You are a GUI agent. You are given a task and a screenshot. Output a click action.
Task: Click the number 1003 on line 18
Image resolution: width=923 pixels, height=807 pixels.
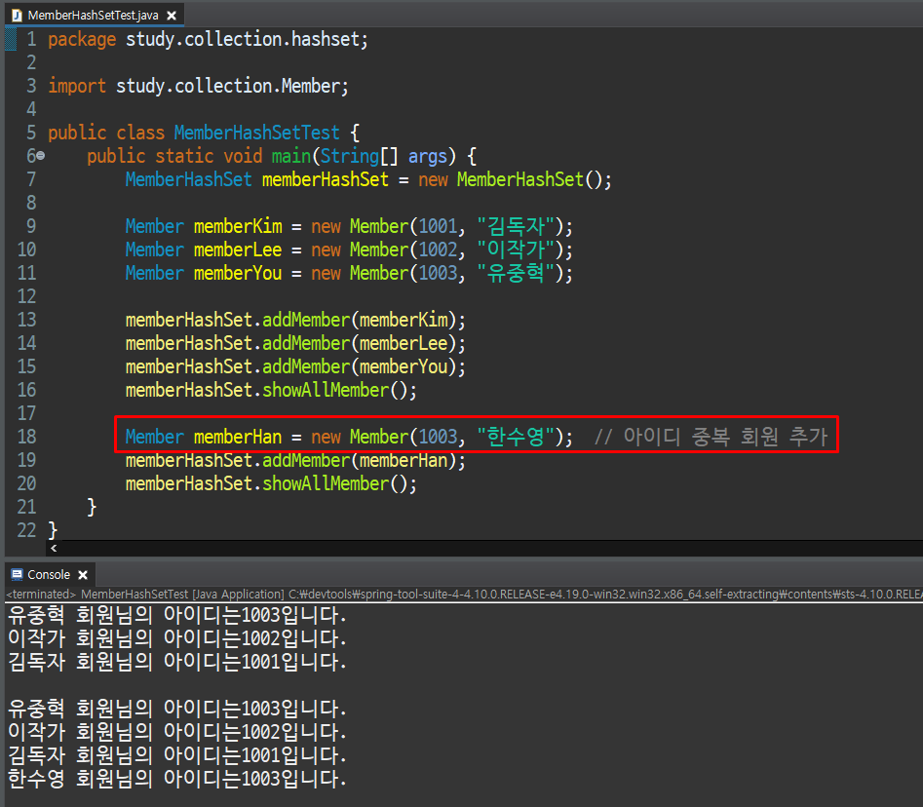tap(438, 437)
